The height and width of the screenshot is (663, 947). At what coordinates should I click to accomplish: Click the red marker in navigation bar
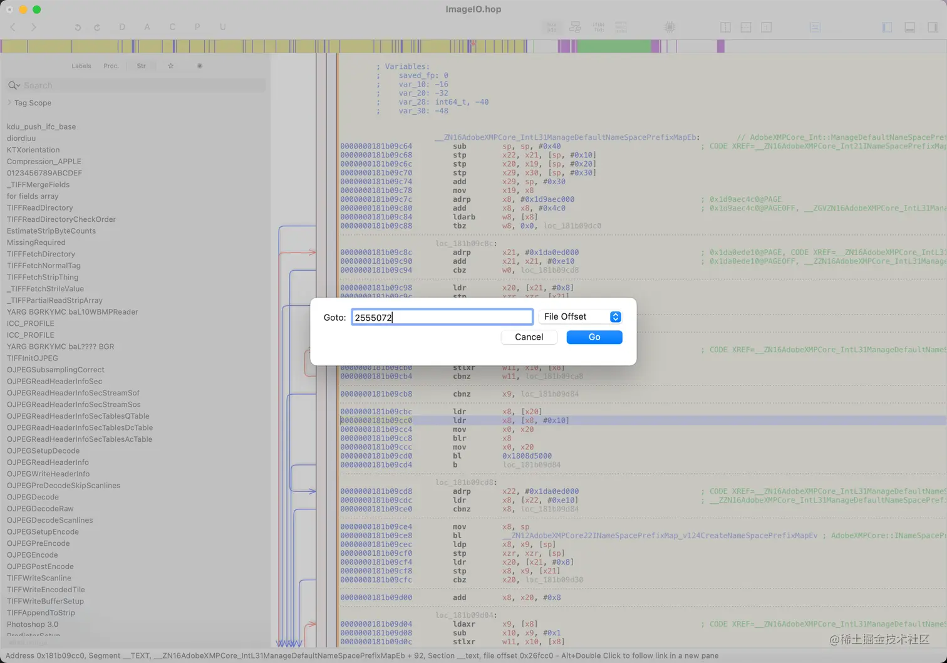pyautogui.click(x=473, y=44)
